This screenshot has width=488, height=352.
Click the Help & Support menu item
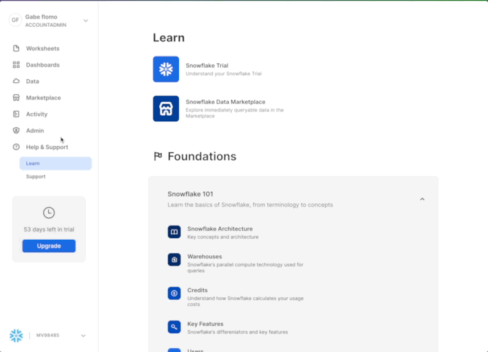tap(47, 147)
